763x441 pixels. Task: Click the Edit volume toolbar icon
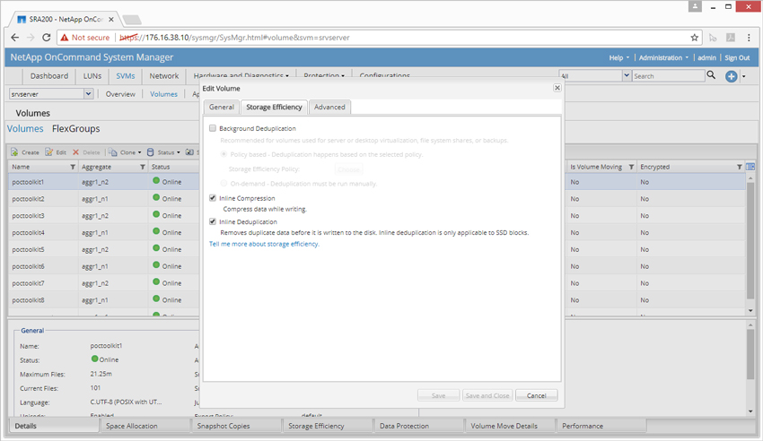pyautogui.click(x=48, y=152)
